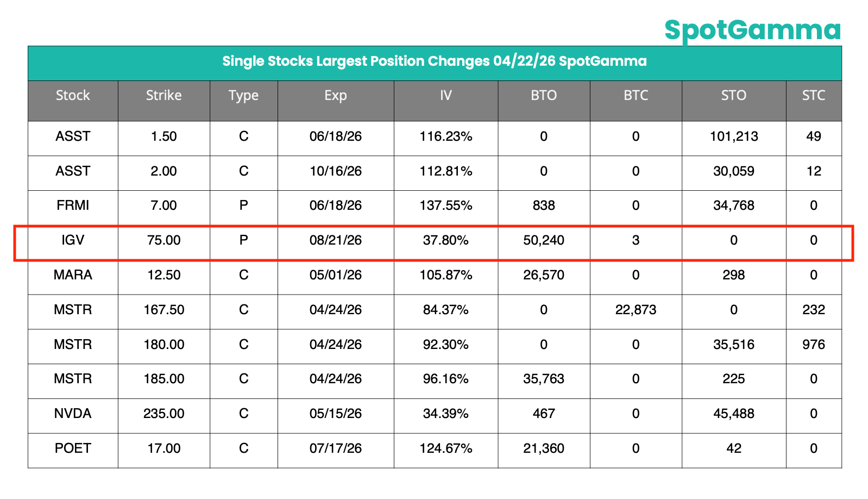Click the POET ticker cell
The height and width of the screenshot is (499, 868).
tap(73, 448)
